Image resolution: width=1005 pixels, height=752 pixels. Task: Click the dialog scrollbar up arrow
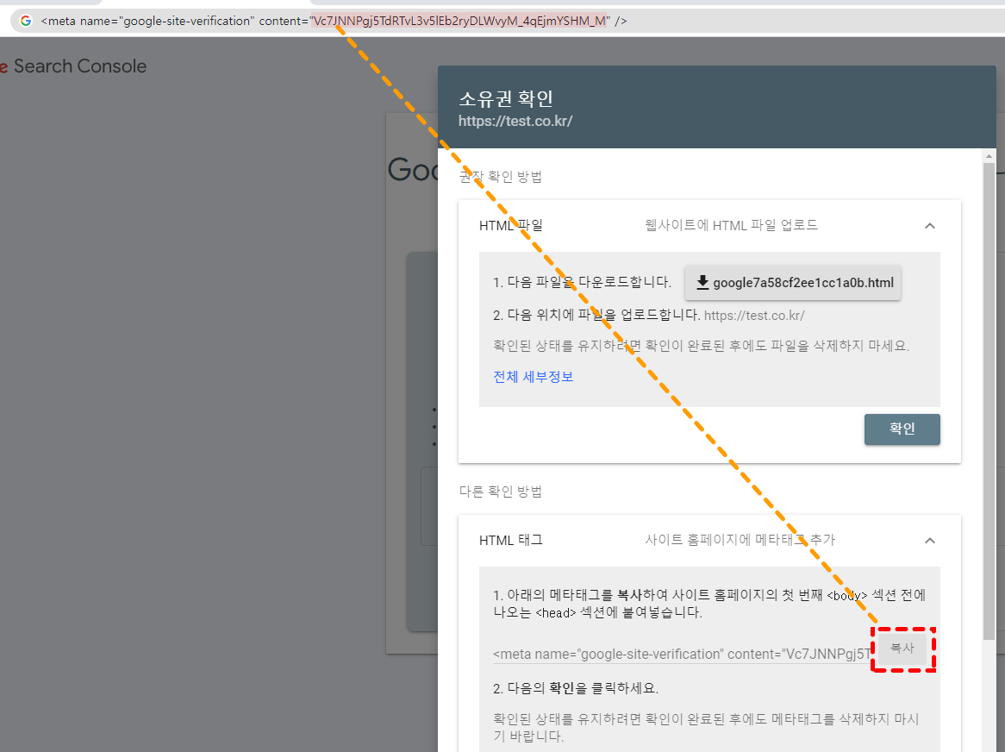tap(989, 156)
